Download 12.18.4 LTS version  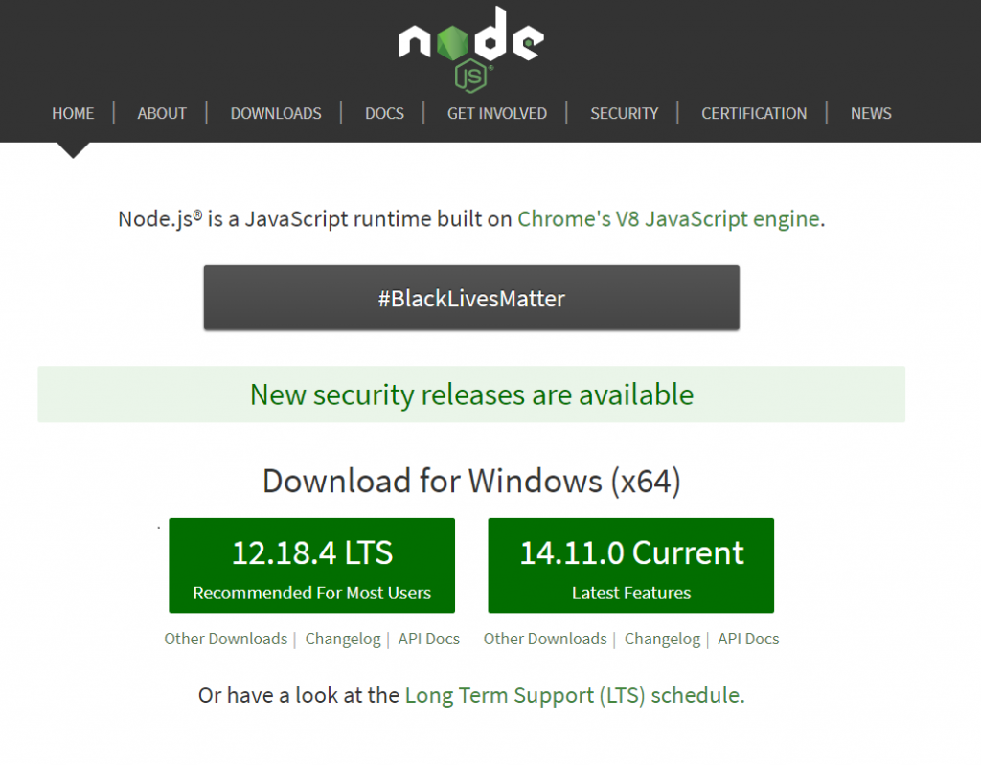(312, 565)
